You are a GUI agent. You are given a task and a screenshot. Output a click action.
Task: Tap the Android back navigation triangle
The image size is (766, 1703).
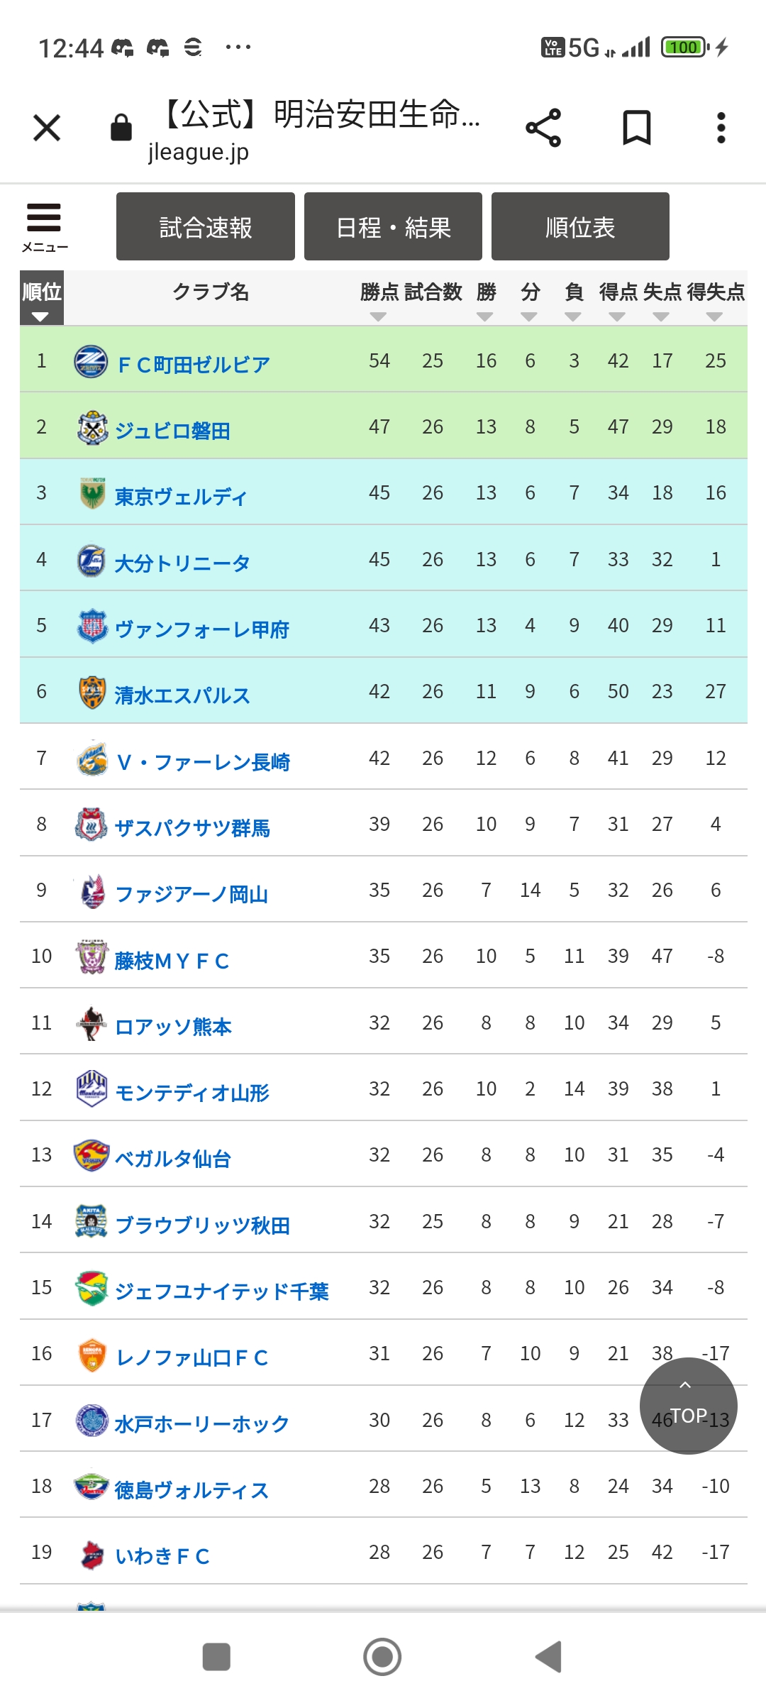pos(549,1658)
